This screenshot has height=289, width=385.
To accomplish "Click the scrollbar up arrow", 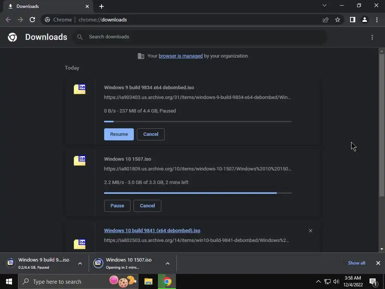I will click(382, 51).
